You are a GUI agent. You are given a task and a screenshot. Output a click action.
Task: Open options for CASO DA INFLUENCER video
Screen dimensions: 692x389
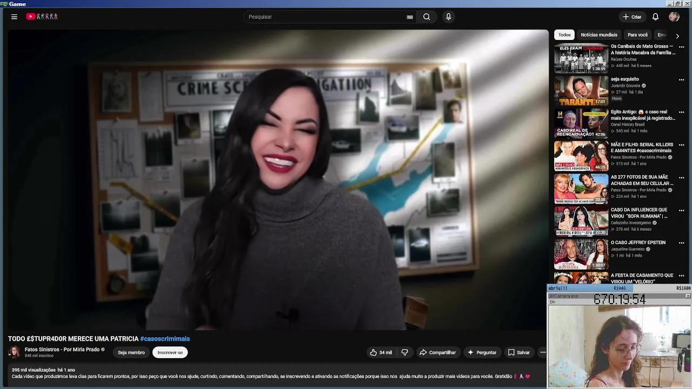click(681, 210)
